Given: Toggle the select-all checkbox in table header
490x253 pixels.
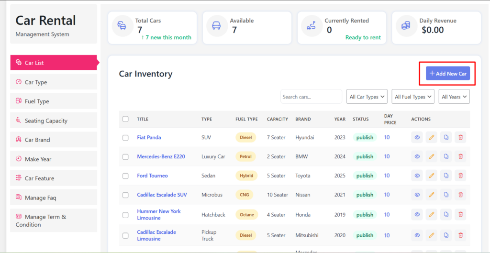Looking at the screenshot, I should [125, 119].
